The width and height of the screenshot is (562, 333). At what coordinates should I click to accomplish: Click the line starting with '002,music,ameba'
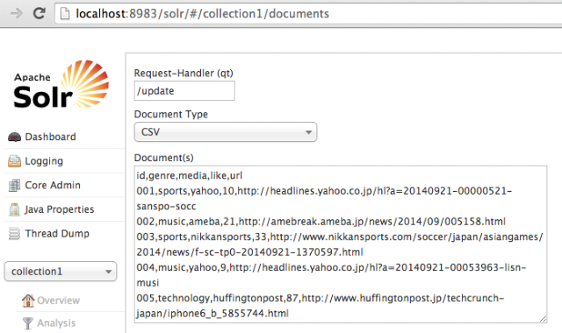[x=321, y=222]
